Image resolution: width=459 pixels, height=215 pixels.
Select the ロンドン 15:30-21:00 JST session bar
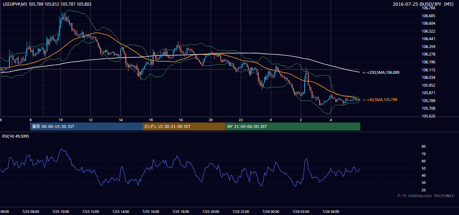click(x=184, y=126)
